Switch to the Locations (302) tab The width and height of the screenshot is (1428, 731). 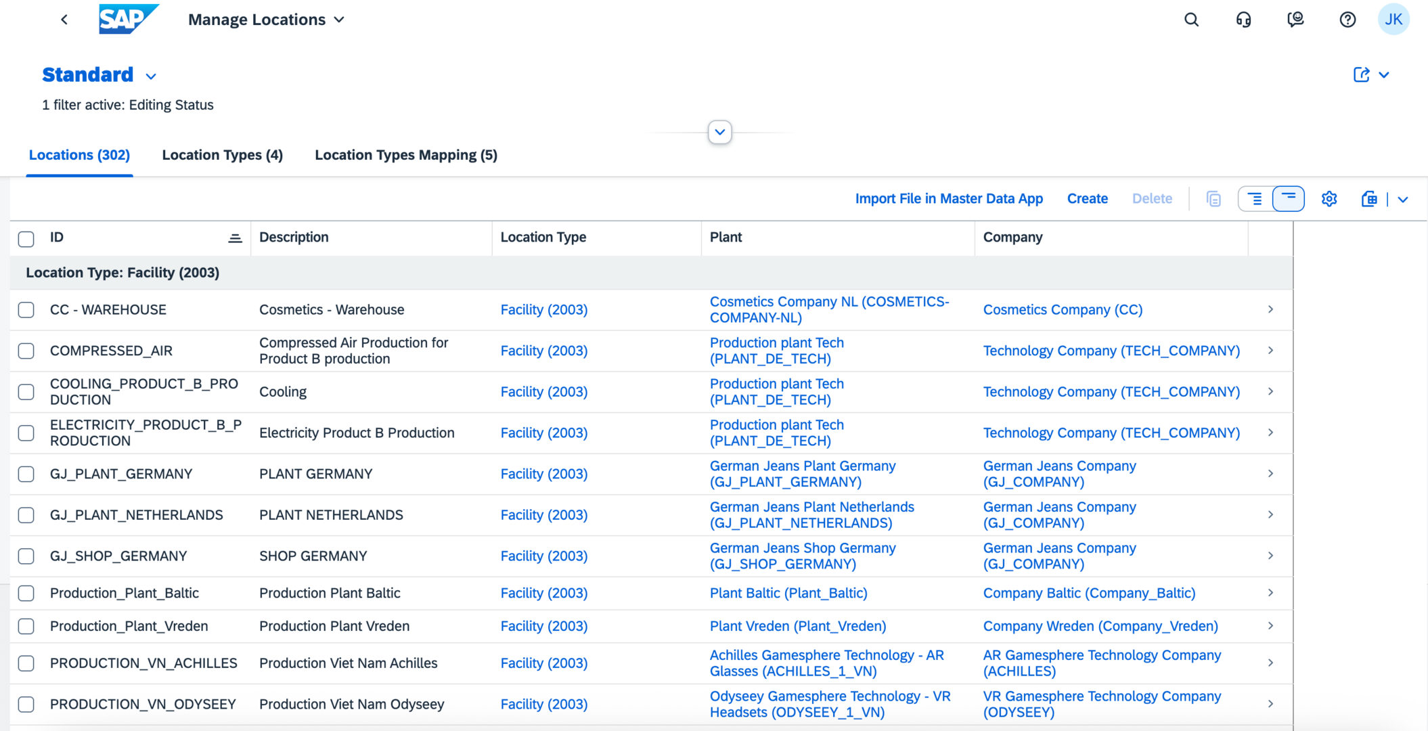(x=79, y=155)
